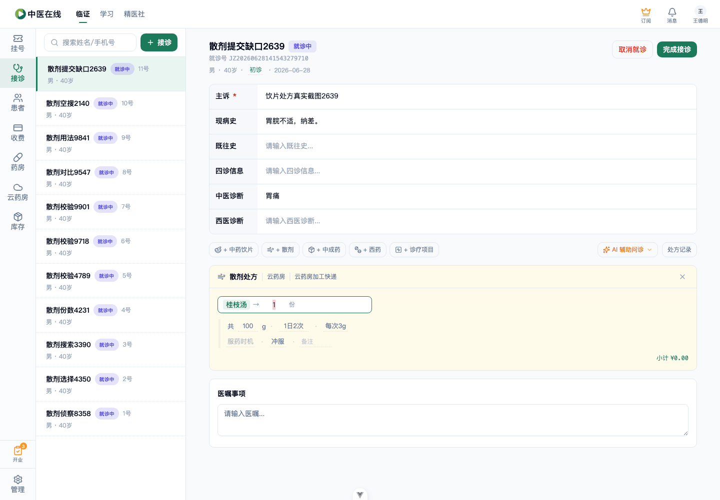Select the 接诊 stethoscope sidebar icon
This screenshot has height=500, width=720.
(17, 73)
